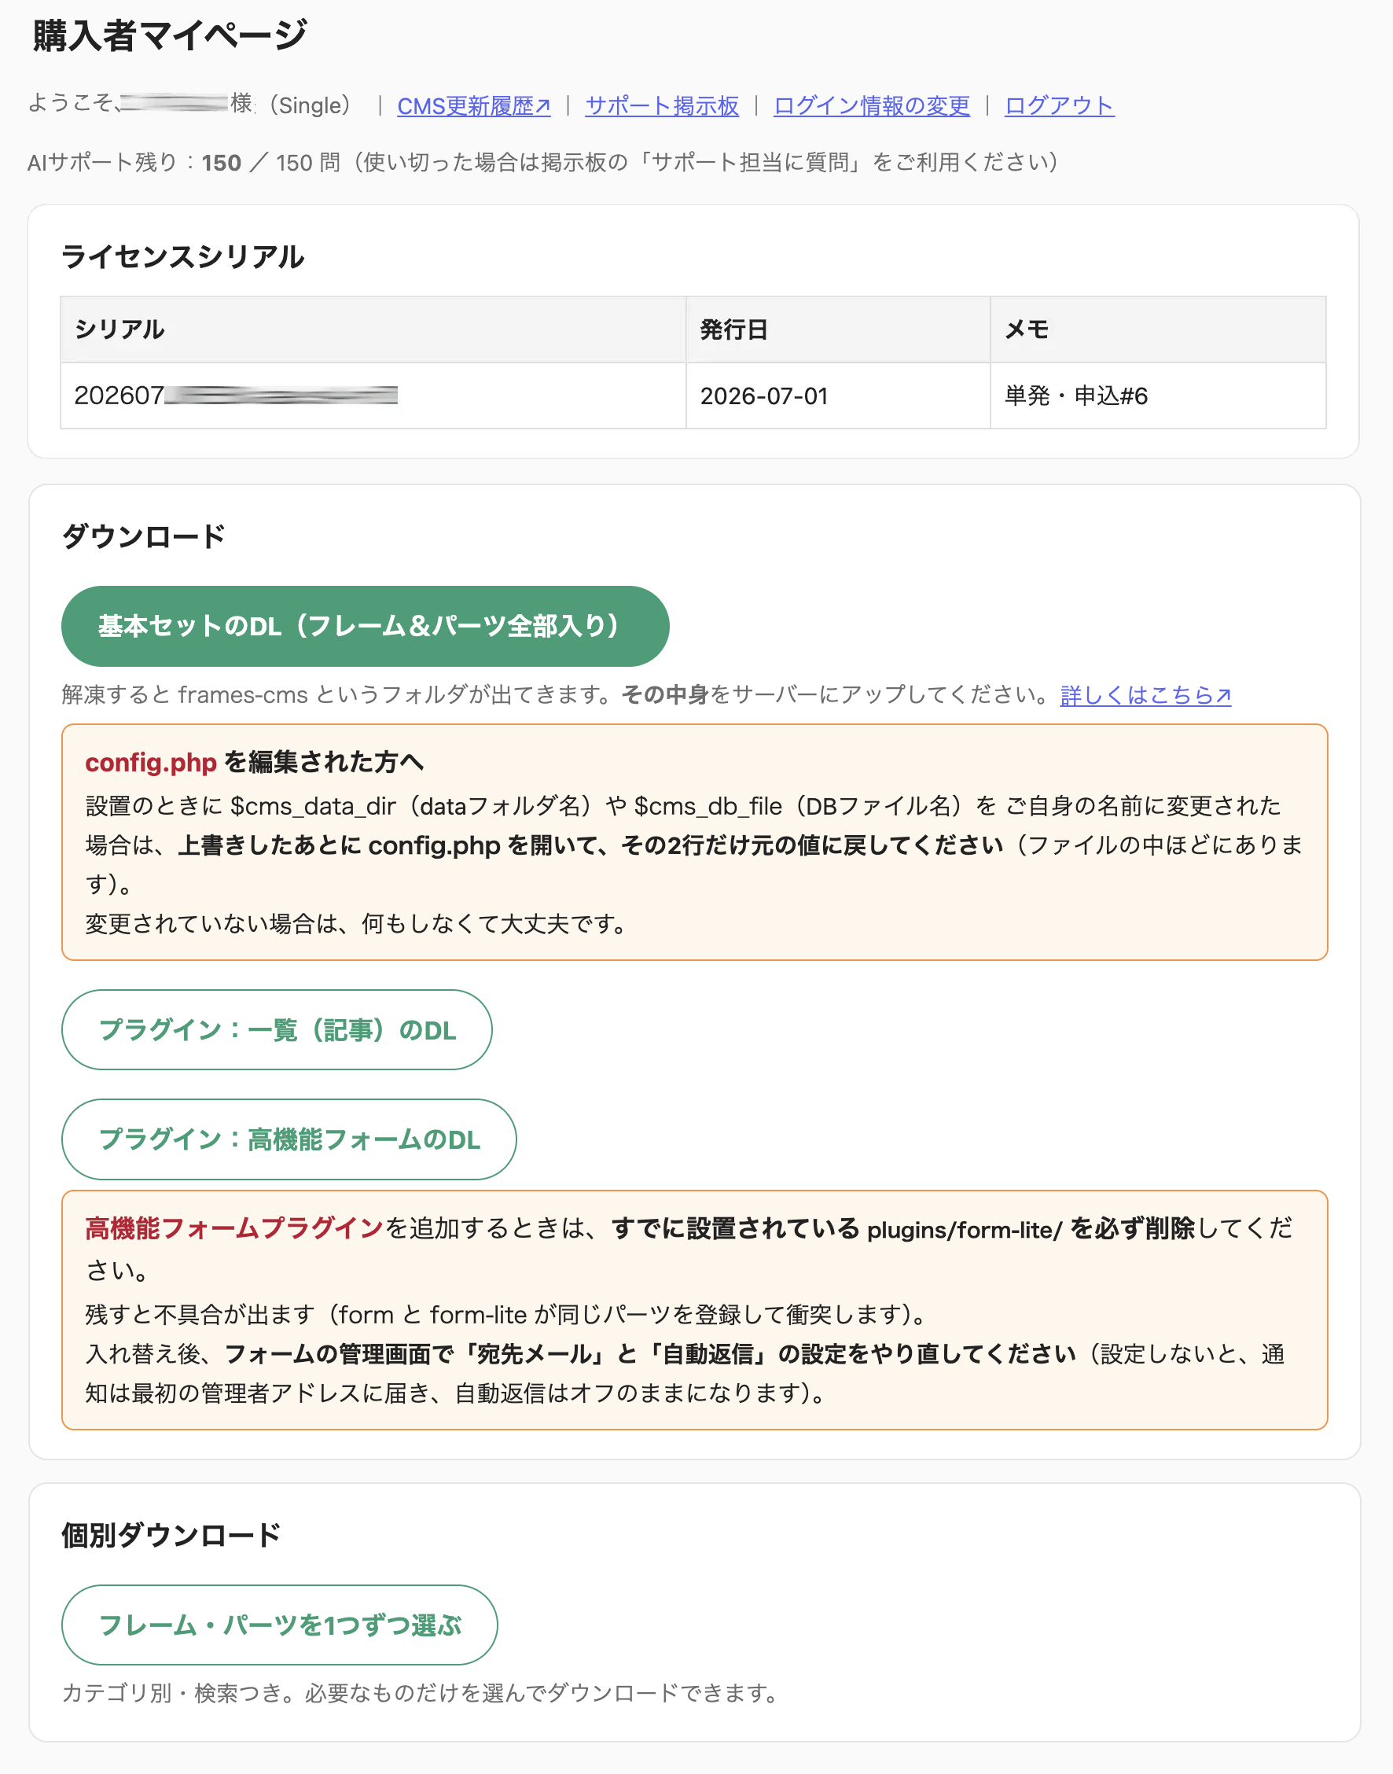Click the 購入者マイページ page title
The height and width of the screenshot is (1774, 1393).
(169, 36)
